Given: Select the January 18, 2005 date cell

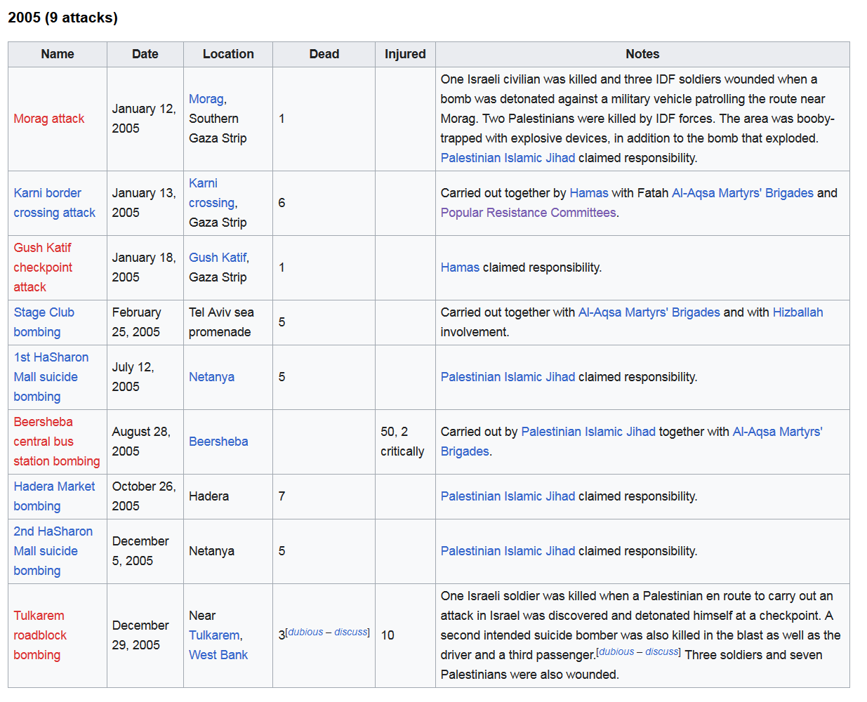Looking at the screenshot, I should pos(145,267).
